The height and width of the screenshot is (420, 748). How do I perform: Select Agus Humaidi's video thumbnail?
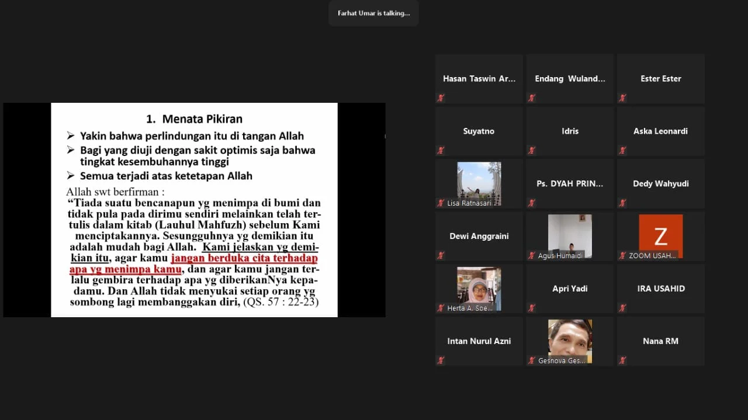tap(570, 236)
